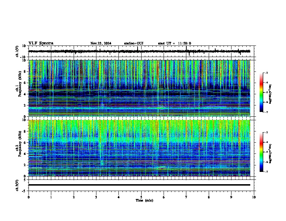Click the ch.1(V) waveform axis label
This screenshot has width=286, height=221.
point(17,51)
